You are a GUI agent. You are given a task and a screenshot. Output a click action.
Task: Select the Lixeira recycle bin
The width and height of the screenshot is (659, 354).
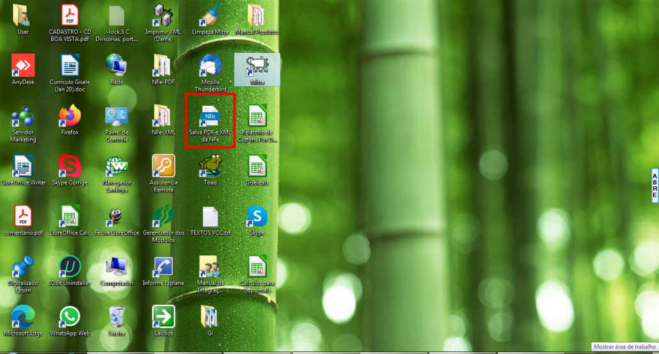click(x=116, y=316)
